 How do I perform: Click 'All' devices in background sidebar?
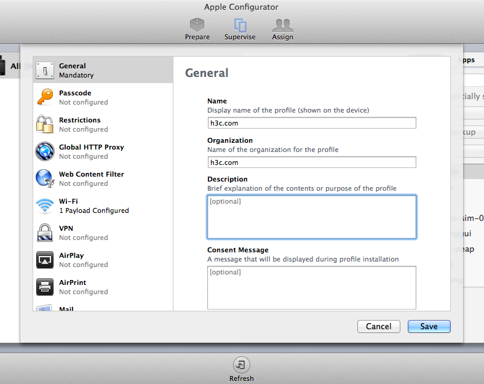15,66
